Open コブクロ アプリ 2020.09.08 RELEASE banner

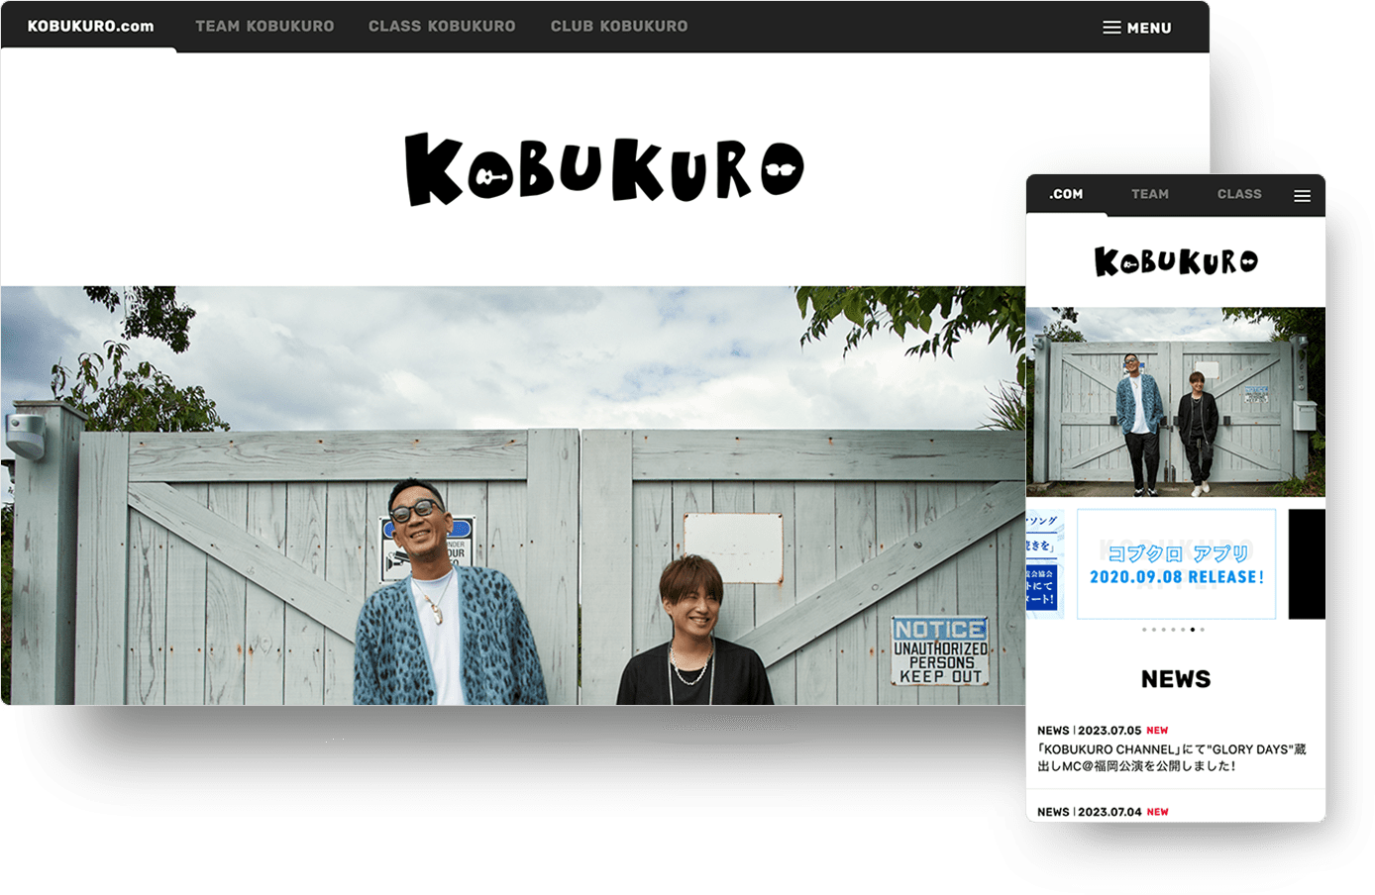tap(1176, 564)
